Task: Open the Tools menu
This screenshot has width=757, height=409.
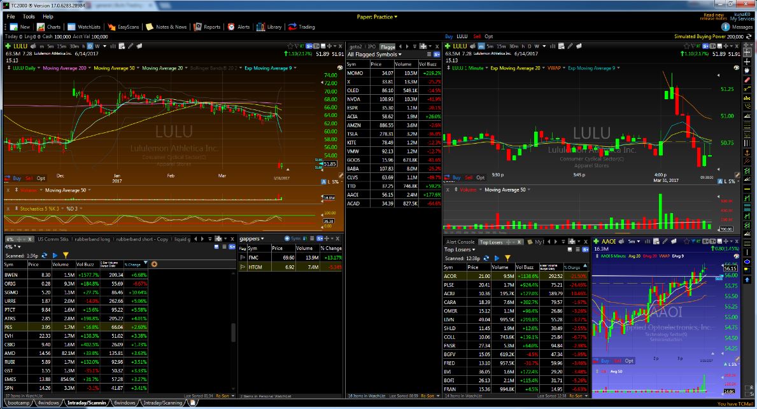Action: click(29, 17)
